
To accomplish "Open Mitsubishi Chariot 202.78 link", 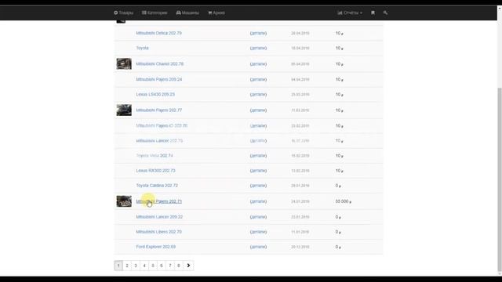I will pos(160,64).
